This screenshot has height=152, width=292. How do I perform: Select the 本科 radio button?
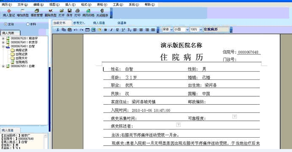tap(31, 24)
